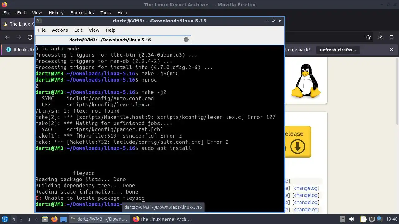Dismiss the Firefox notification bar

[392, 50]
